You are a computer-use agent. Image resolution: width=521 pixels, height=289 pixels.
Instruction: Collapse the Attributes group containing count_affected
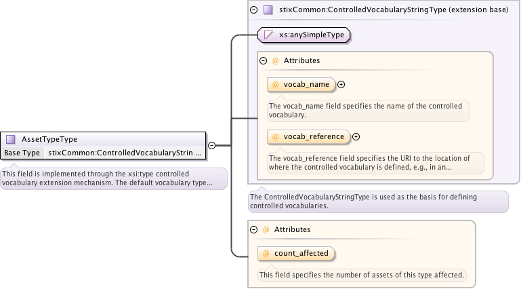click(x=254, y=230)
